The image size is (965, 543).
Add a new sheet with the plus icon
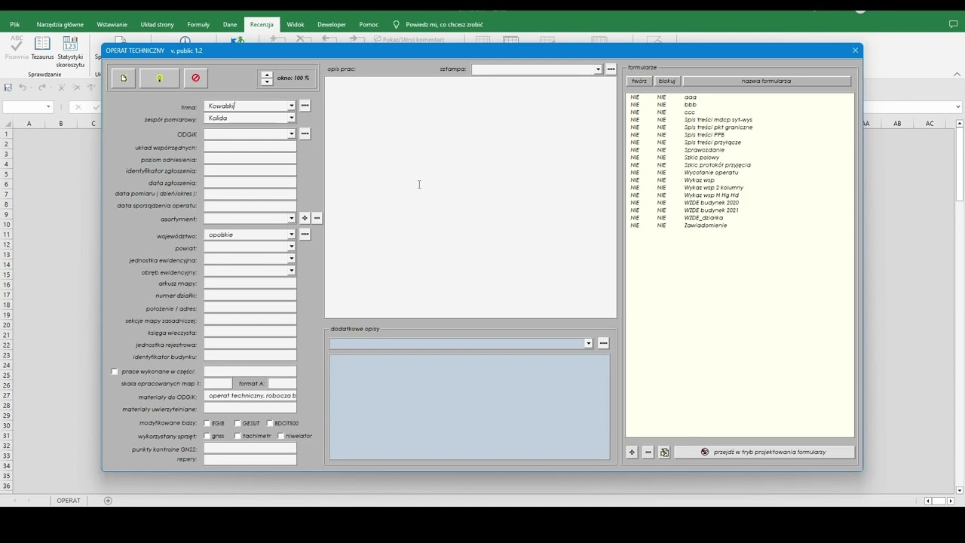(x=108, y=500)
